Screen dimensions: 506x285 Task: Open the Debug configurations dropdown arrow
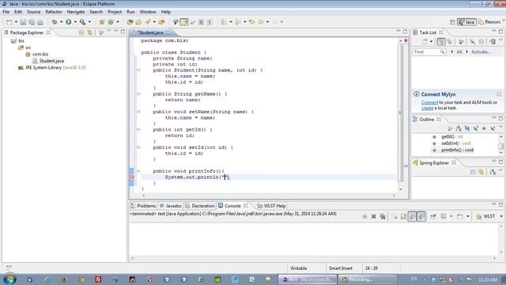(61, 22)
